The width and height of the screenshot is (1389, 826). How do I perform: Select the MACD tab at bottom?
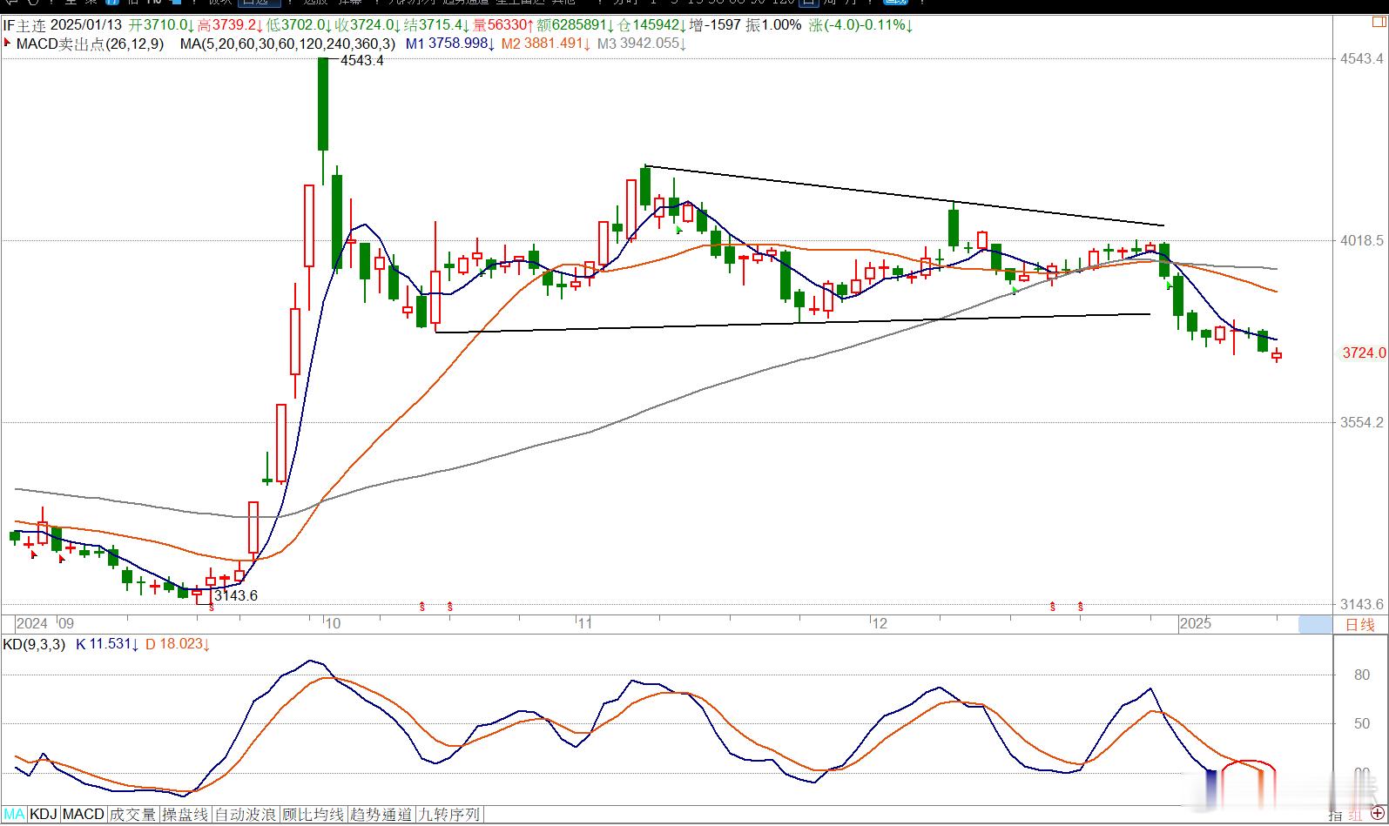tap(84, 815)
